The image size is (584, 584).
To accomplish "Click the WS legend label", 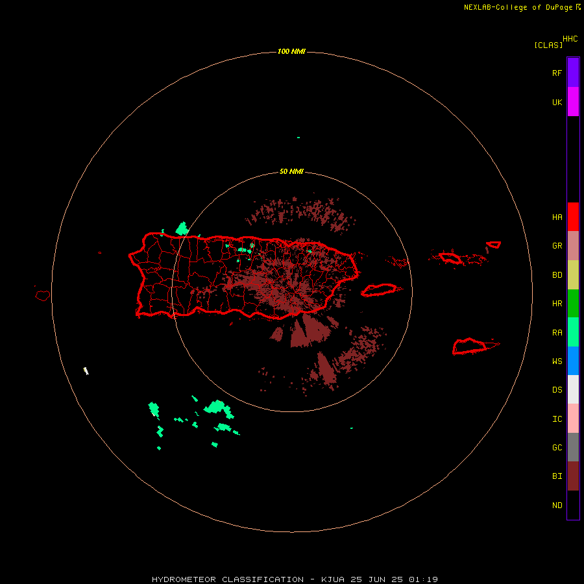I will coord(557,361).
